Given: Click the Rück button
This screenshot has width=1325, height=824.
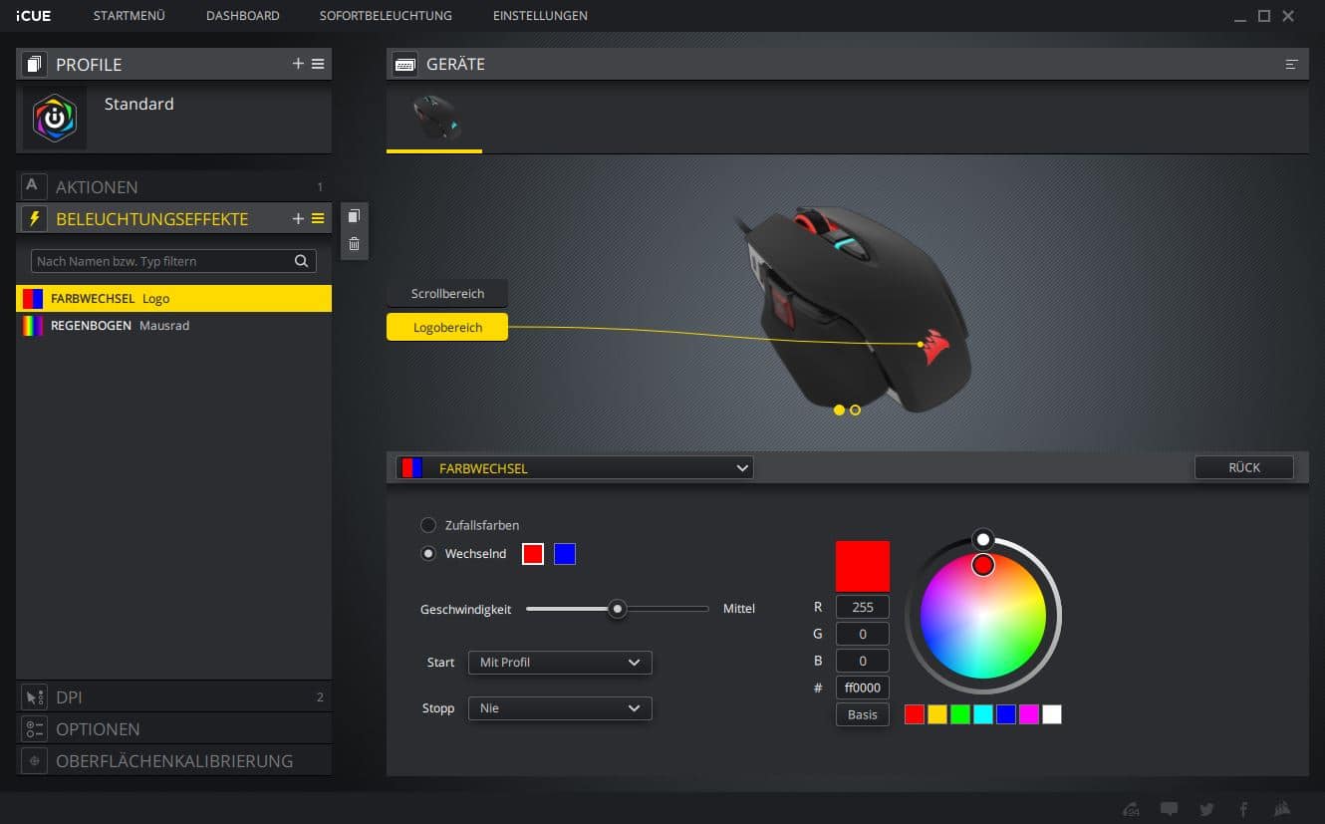Looking at the screenshot, I should pos(1243,467).
